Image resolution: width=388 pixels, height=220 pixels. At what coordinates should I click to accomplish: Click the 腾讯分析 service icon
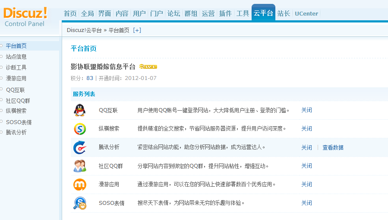pos(80,147)
